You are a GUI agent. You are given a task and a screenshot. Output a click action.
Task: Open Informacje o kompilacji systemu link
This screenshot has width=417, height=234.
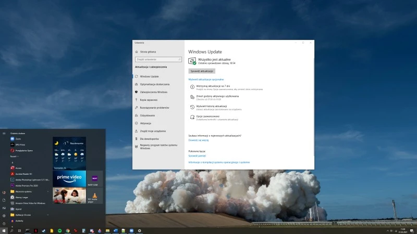coord(219,162)
